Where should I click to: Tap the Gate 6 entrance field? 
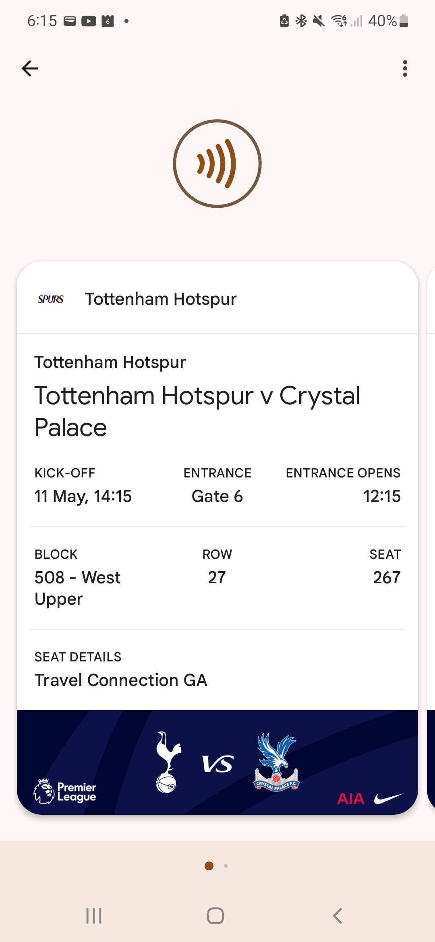click(217, 496)
